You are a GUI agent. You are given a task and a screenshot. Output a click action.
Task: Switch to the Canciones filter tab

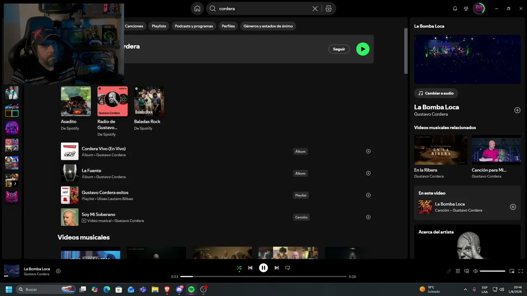134,26
